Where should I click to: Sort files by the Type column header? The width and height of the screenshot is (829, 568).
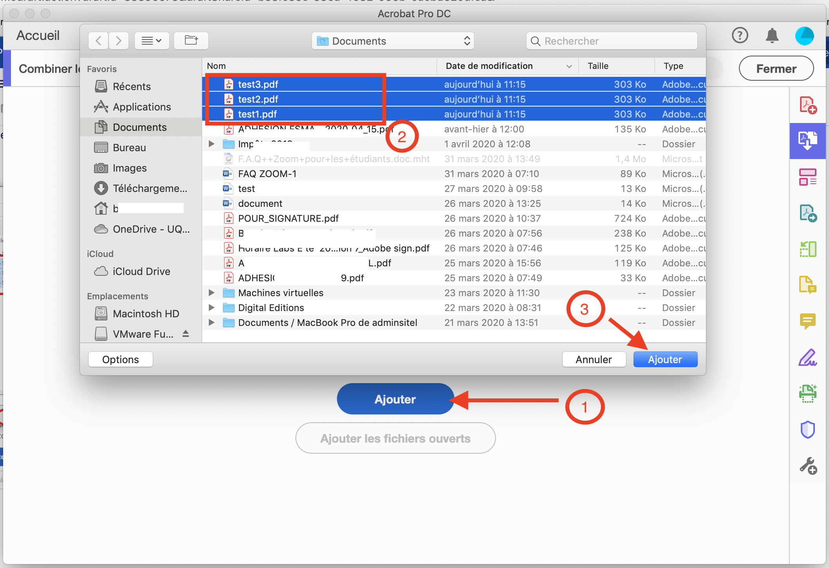(681, 66)
